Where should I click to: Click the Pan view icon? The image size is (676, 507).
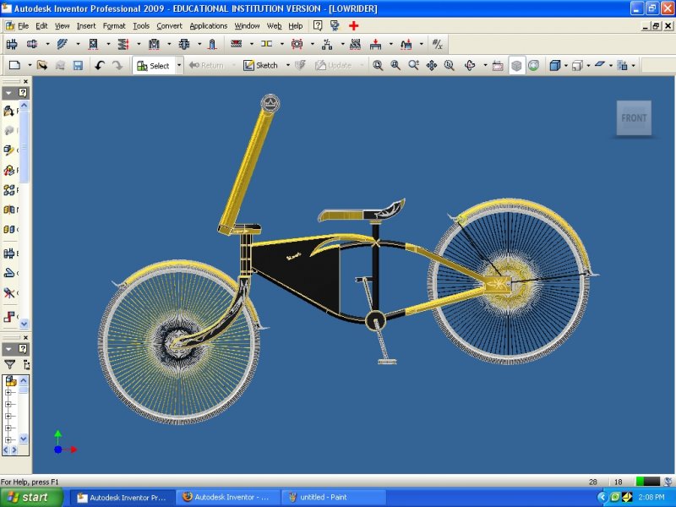(431, 65)
